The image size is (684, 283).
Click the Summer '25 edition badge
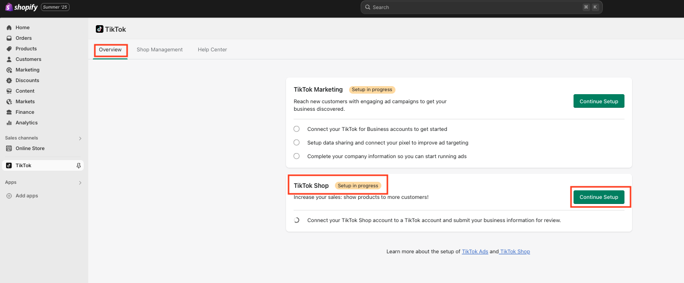coord(55,8)
